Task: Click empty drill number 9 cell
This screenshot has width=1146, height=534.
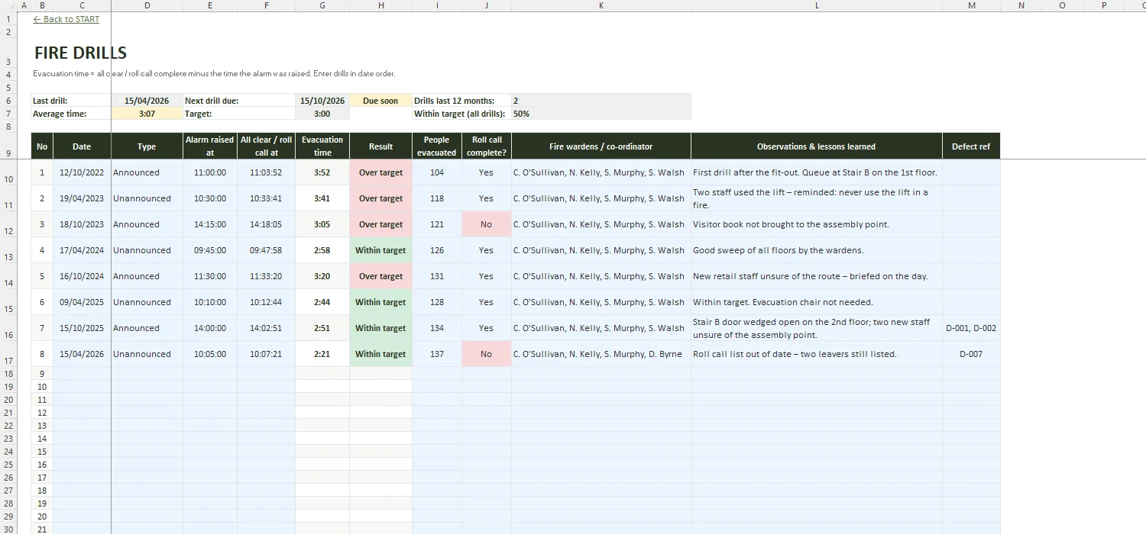Action: (x=42, y=374)
